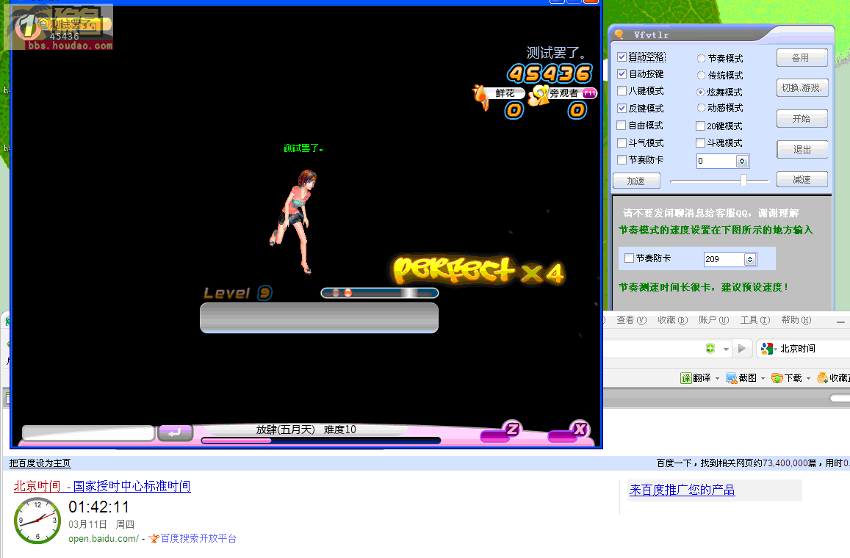The height and width of the screenshot is (558, 850).
Task: Select the 动感模式 radio button
Action: click(701, 108)
